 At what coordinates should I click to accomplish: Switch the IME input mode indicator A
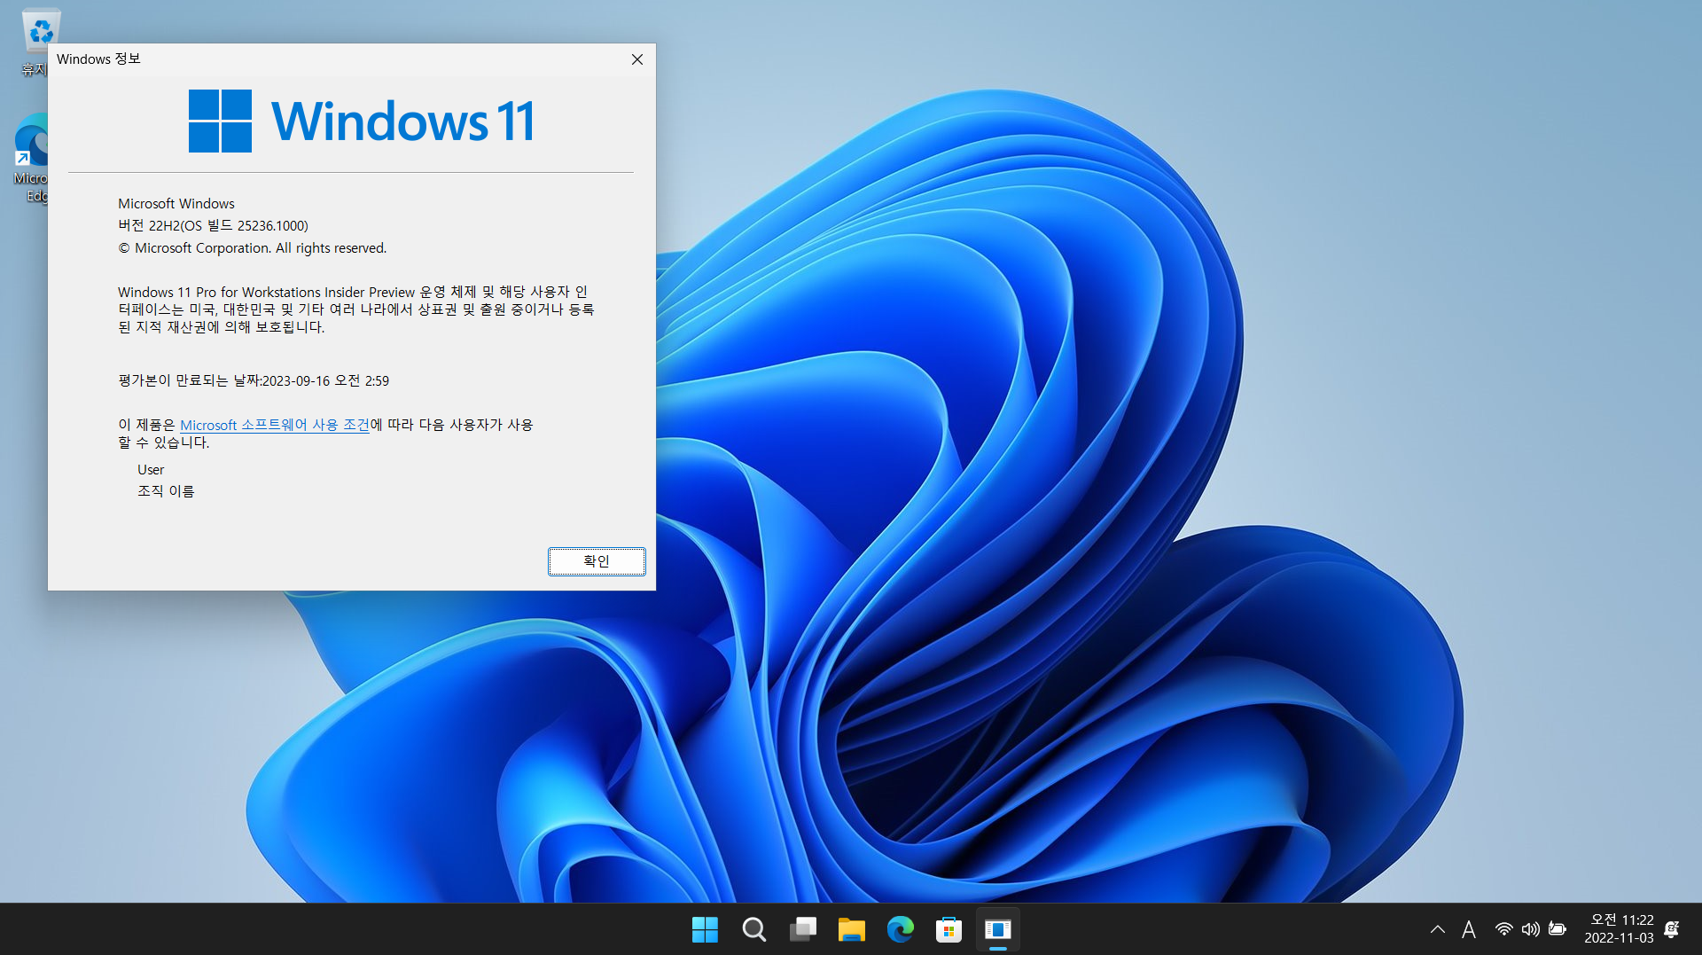(x=1469, y=929)
